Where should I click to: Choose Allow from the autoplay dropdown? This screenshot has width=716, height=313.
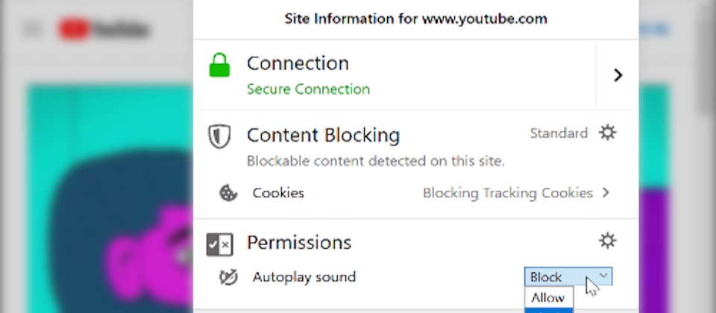pos(548,298)
